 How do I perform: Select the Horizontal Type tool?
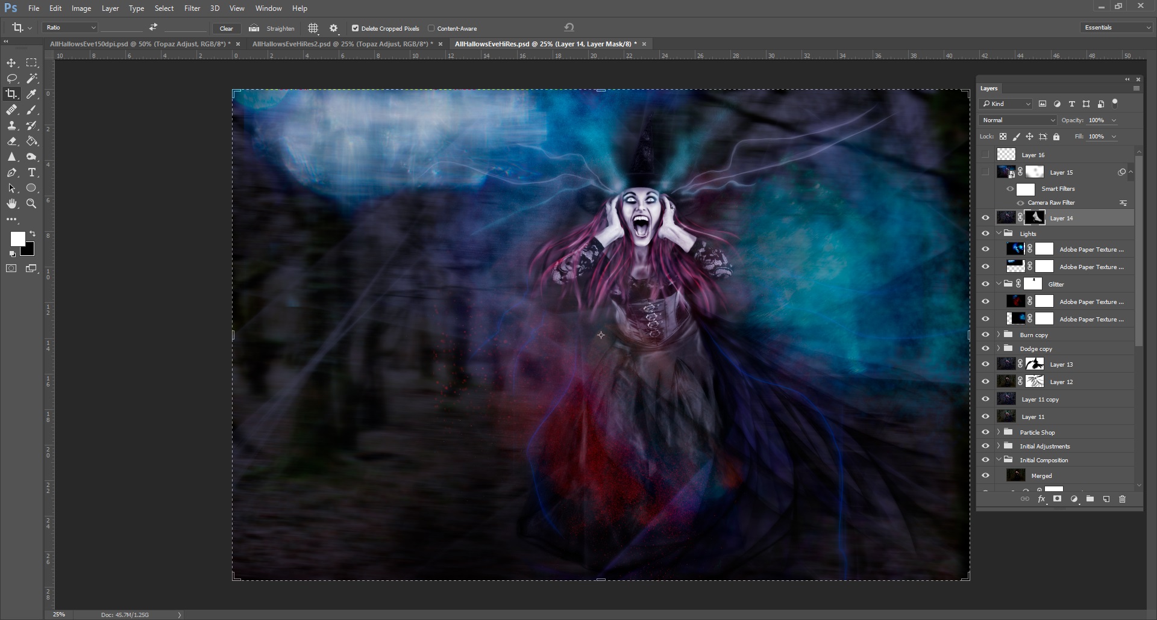pyautogui.click(x=31, y=172)
